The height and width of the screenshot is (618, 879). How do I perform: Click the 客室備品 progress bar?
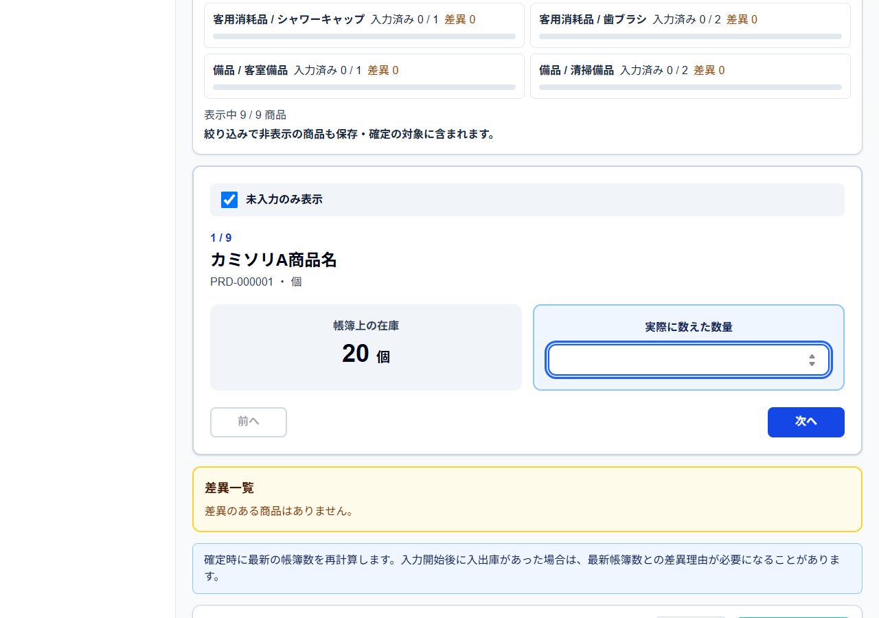click(x=364, y=87)
